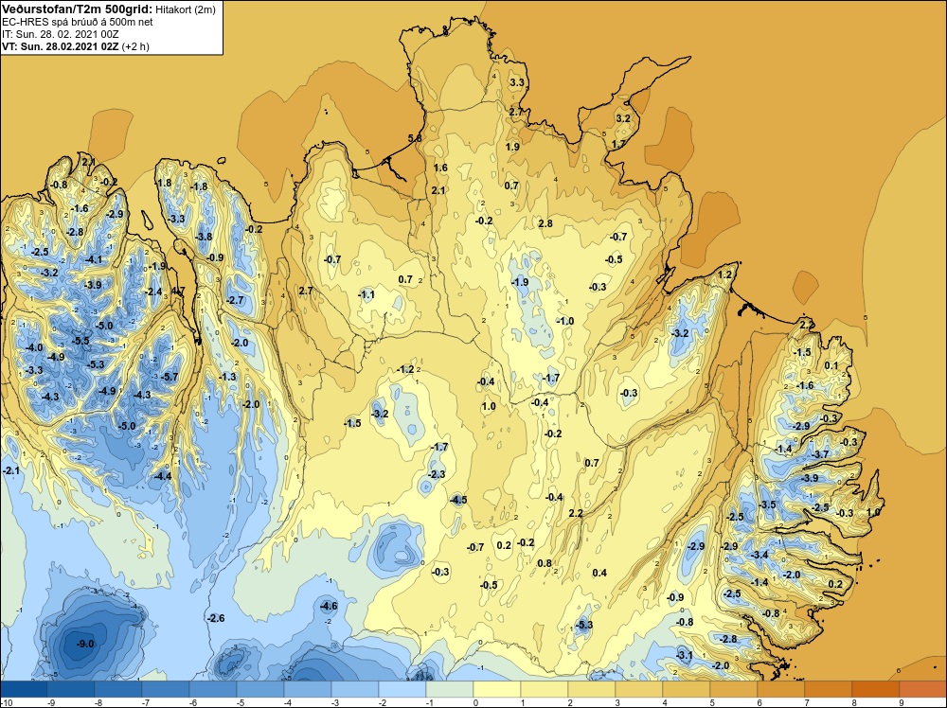
Task: Click legend swatch between -1 and 0
Action: coord(450,689)
